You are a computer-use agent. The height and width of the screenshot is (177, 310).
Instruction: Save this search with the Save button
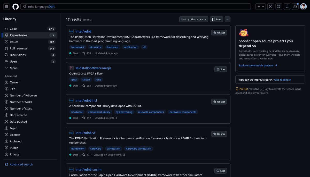pos(216,19)
